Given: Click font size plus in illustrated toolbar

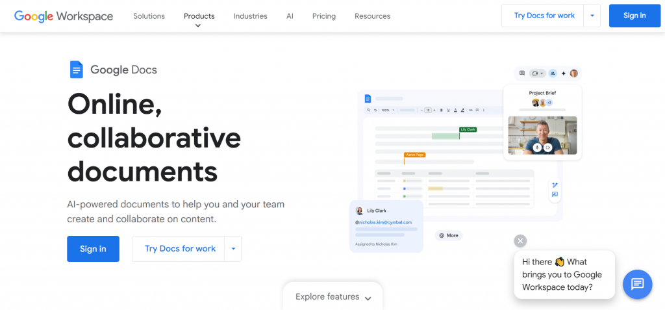Looking at the screenshot, I should pyautogui.click(x=434, y=110).
